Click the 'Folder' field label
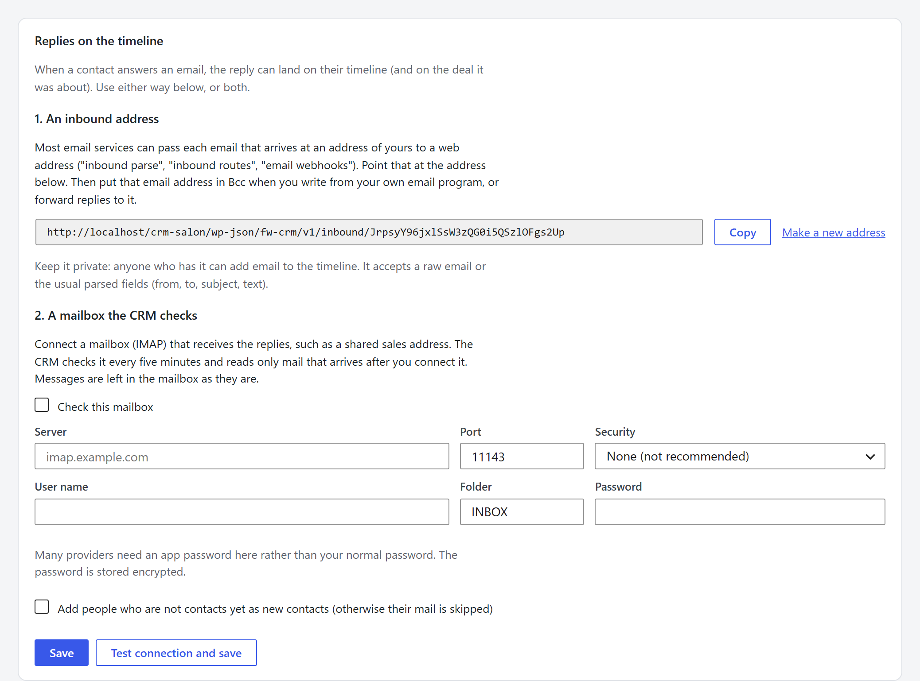Viewport: 920px width, 681px height. (476, 487)
